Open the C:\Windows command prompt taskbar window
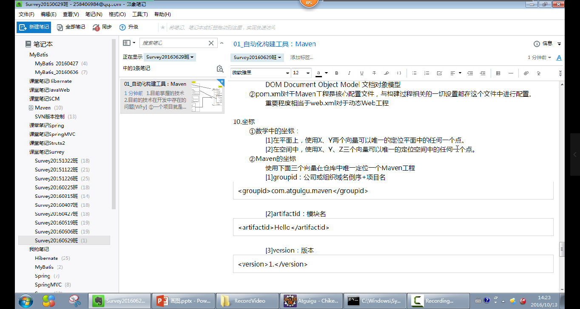Viewport: 580px width, 309px height. coord(375,301)
